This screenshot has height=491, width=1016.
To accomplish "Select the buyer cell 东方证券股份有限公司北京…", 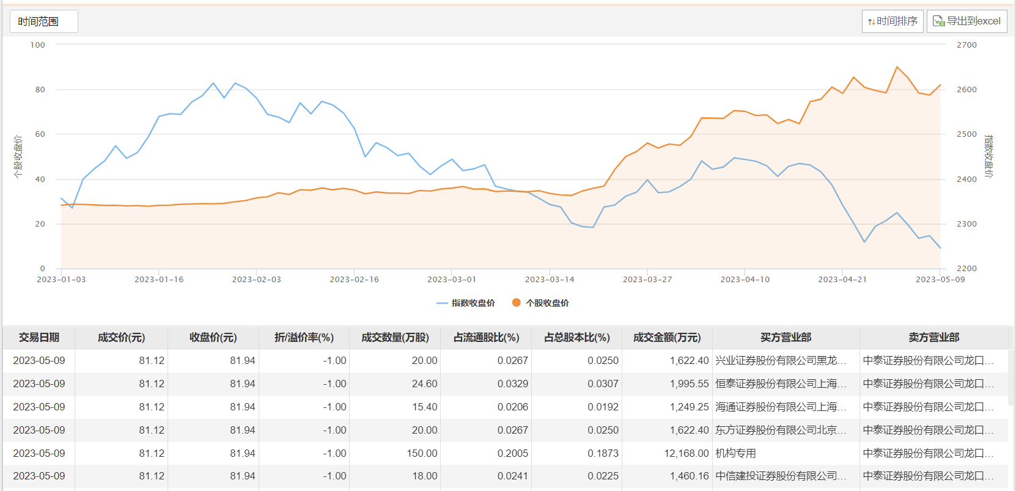I will 786,431.
